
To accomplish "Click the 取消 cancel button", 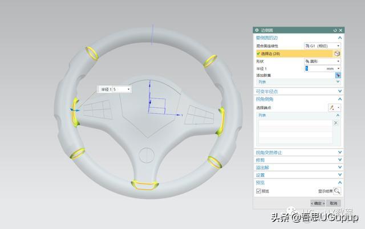I will [334, 203].
